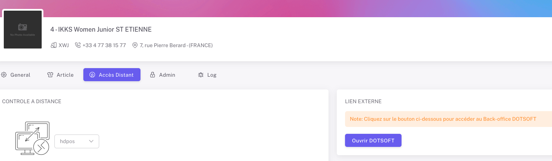Click the bug icon on Log tab
The width and height of the screenshot is (552, 161).
[x=201, y=75]
